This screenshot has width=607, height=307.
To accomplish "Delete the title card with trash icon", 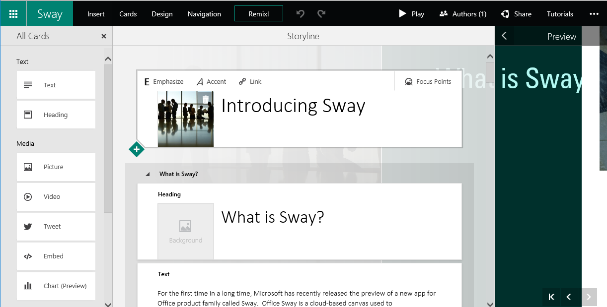I will coord(206,100).
